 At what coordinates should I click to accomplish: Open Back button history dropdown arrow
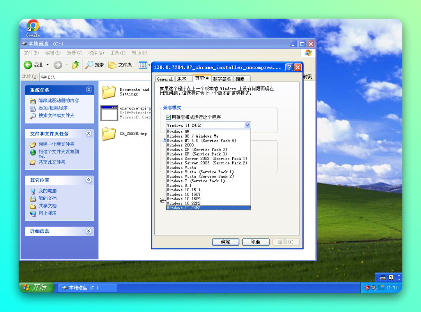pos(48,65)
